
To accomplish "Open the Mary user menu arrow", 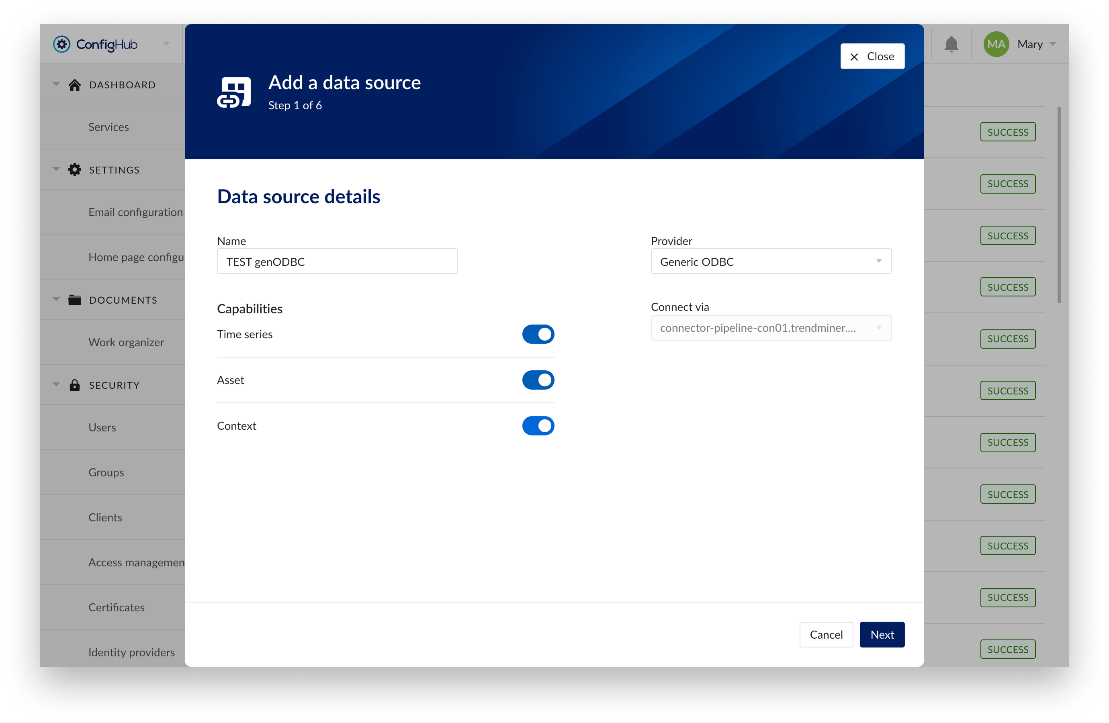I will (1053, 44).
